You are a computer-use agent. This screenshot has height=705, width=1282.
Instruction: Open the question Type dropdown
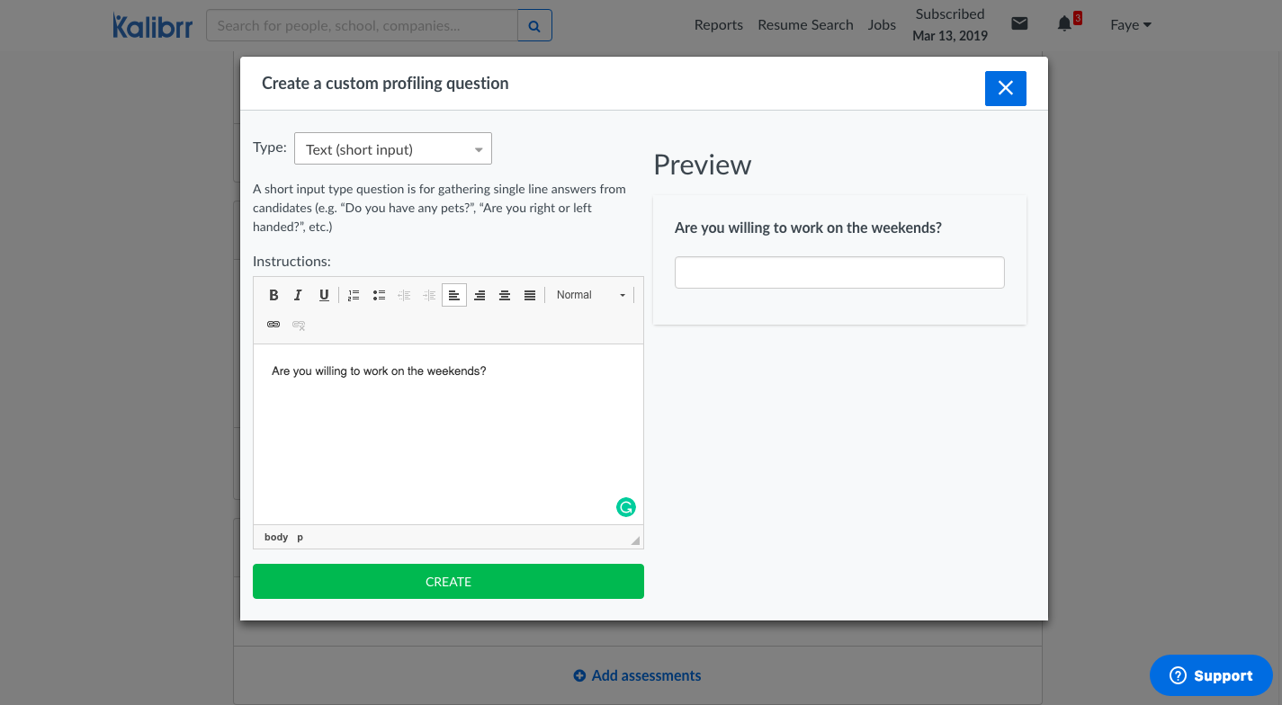click(x=393, y=149)
